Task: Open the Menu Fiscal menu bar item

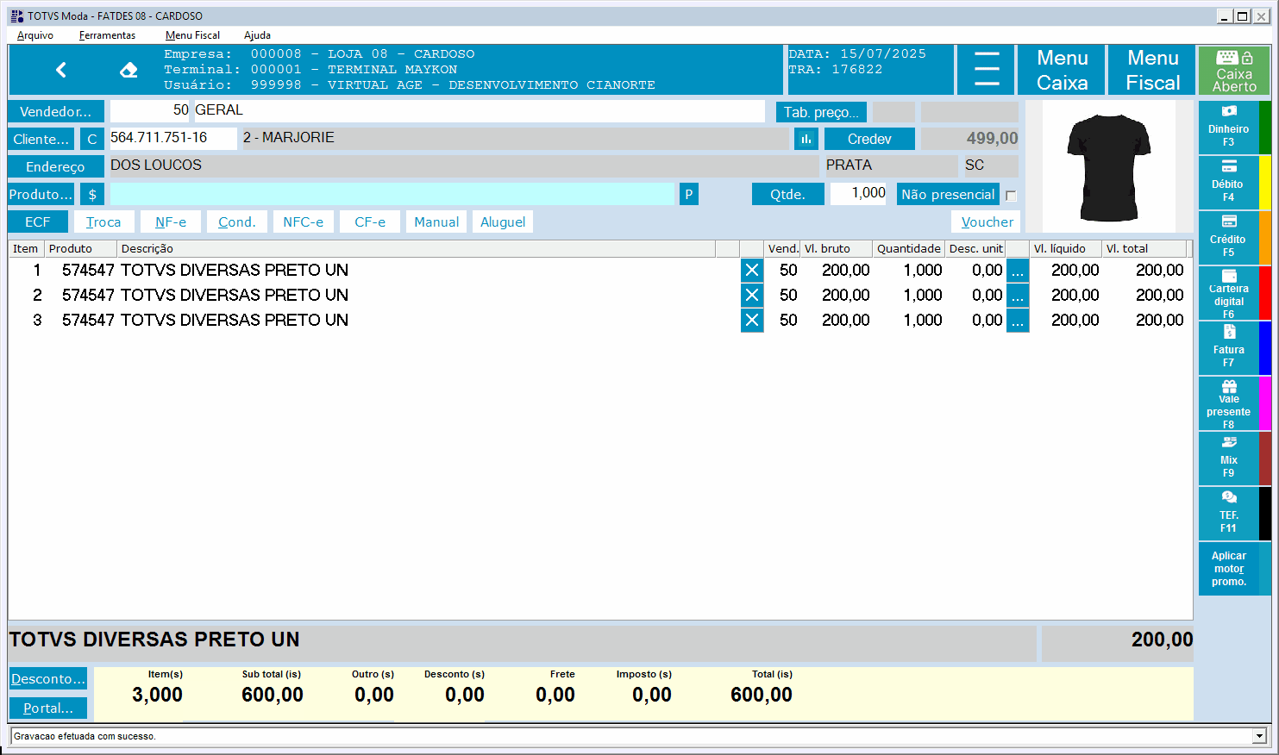Action: click(x=192, y=35)
